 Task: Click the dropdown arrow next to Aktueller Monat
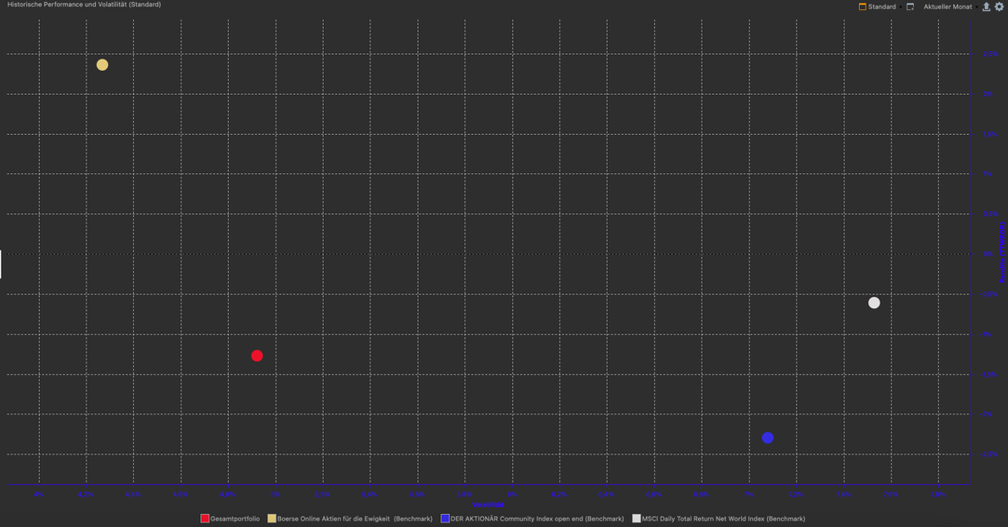click(976, 7)
